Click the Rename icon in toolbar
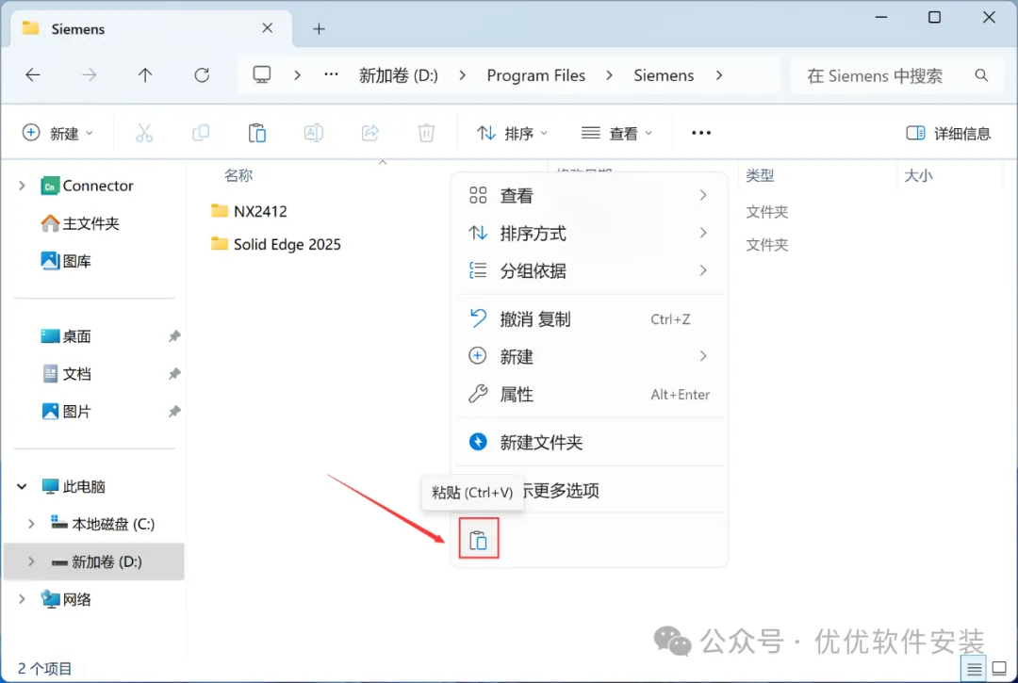 [x=314, y=134]
